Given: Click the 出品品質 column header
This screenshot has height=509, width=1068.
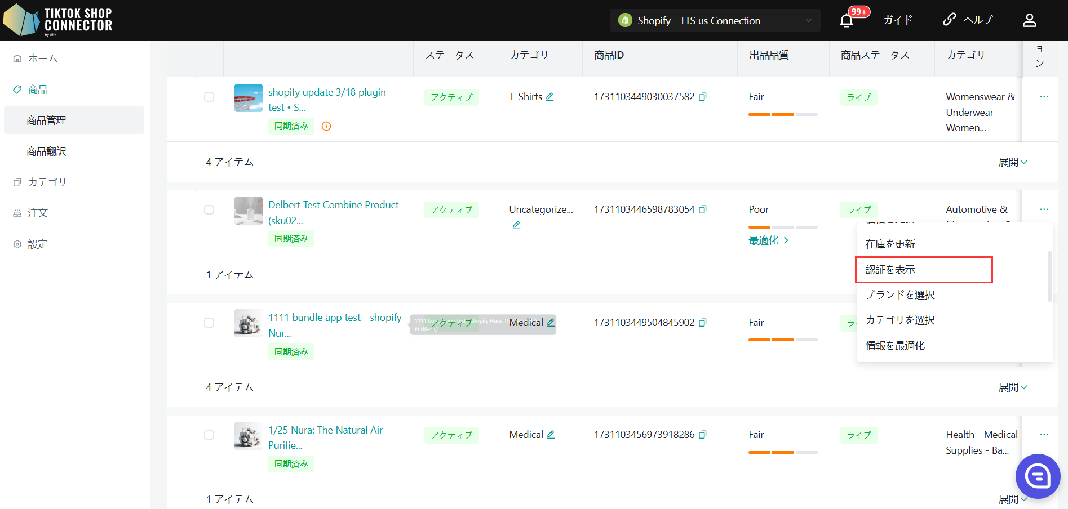Looking at the screenshot, I should (769, 55).
